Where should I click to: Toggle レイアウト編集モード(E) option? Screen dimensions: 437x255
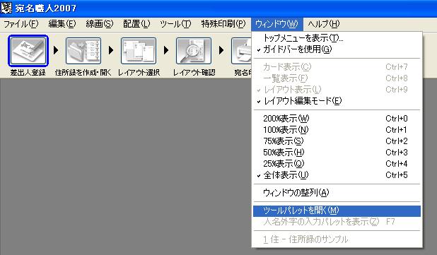click(x=337, y=101)
